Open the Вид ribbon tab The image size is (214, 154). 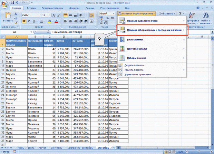click(x=127, y=8)
